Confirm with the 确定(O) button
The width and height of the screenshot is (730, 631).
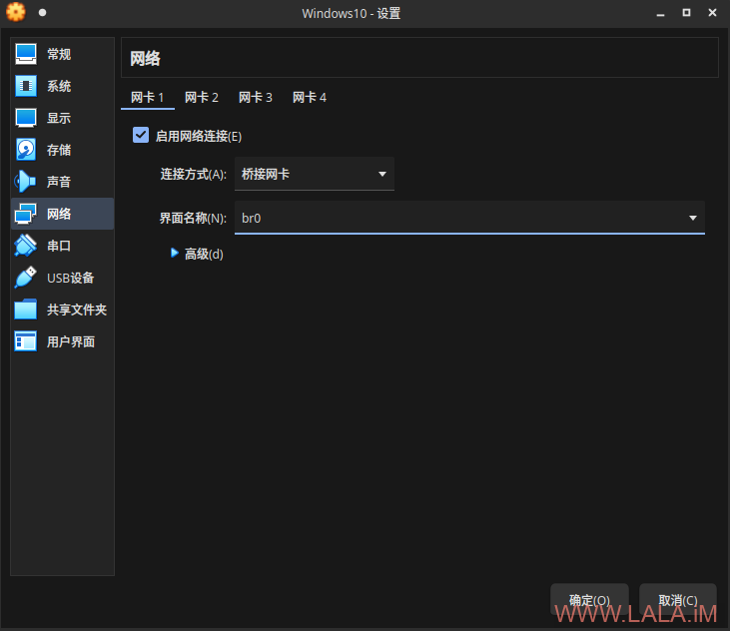[x=589, y=600]
